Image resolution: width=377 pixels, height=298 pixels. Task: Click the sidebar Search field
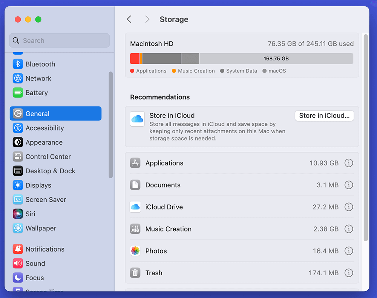(59, 40)
